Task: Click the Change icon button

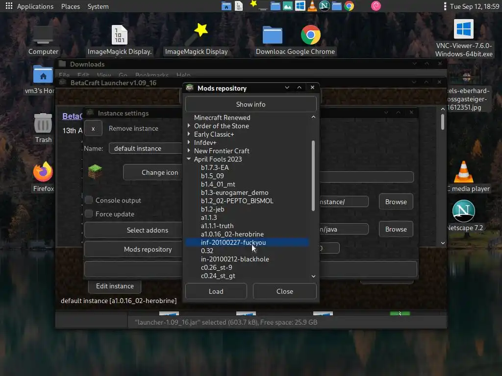Action: click(153, 172)
